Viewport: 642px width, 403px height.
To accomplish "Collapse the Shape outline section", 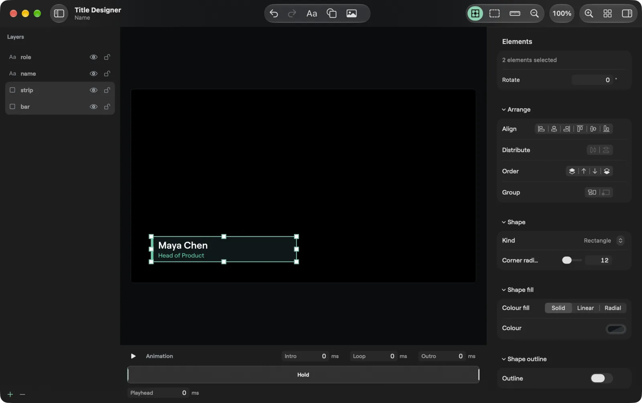I will click(x=524, y=359).
